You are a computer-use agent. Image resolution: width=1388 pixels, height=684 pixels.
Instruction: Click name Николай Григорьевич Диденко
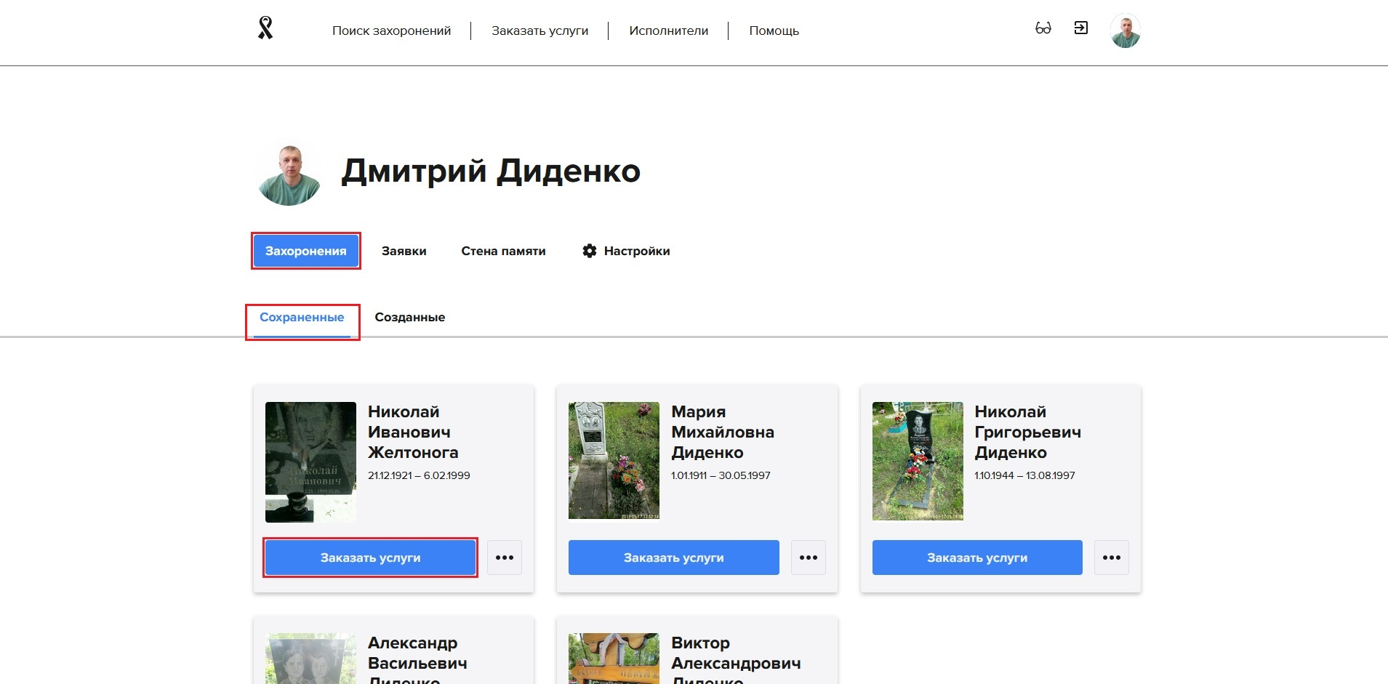point(1027,432)
